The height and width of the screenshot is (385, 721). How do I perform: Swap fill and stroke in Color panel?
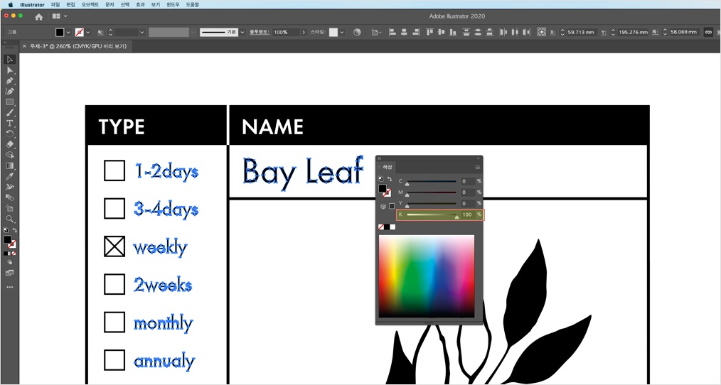389,179
